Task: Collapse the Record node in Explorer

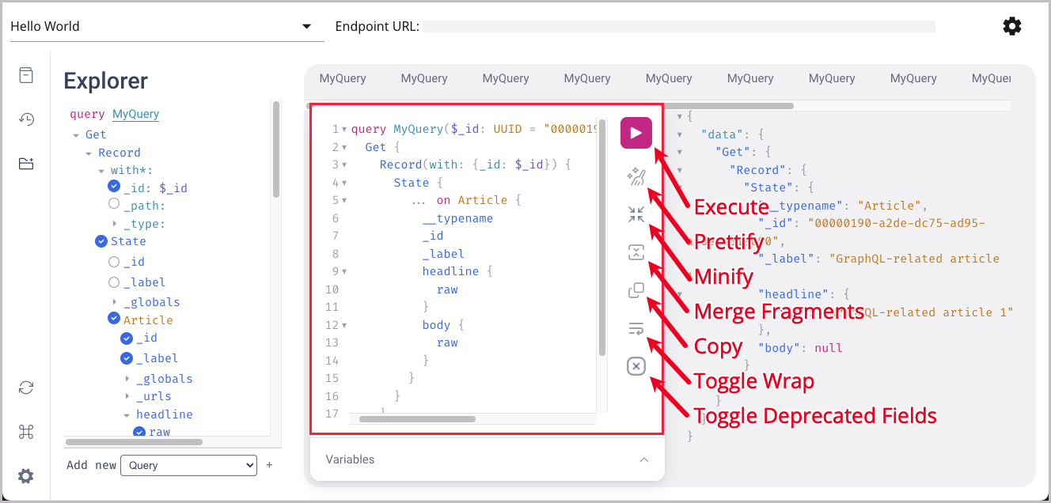Action: (89, 153)
